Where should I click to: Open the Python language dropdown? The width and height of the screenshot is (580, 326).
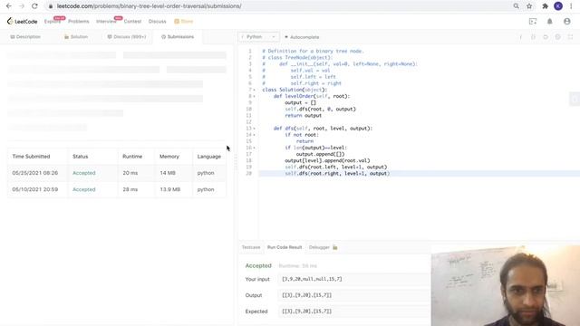[x=258, y=37]
